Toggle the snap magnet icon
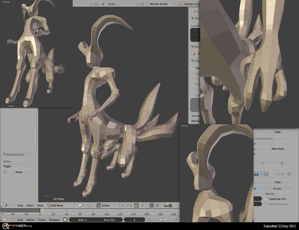The width and height of the screenshot is (299, 230). pos(151,205)
